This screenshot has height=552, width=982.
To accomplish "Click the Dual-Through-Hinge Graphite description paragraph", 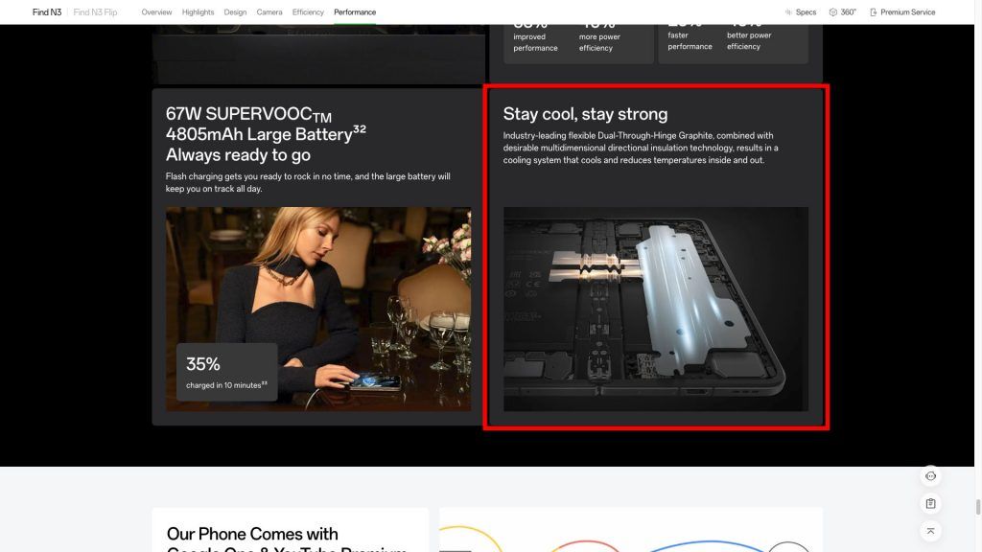I will (641, 148).
